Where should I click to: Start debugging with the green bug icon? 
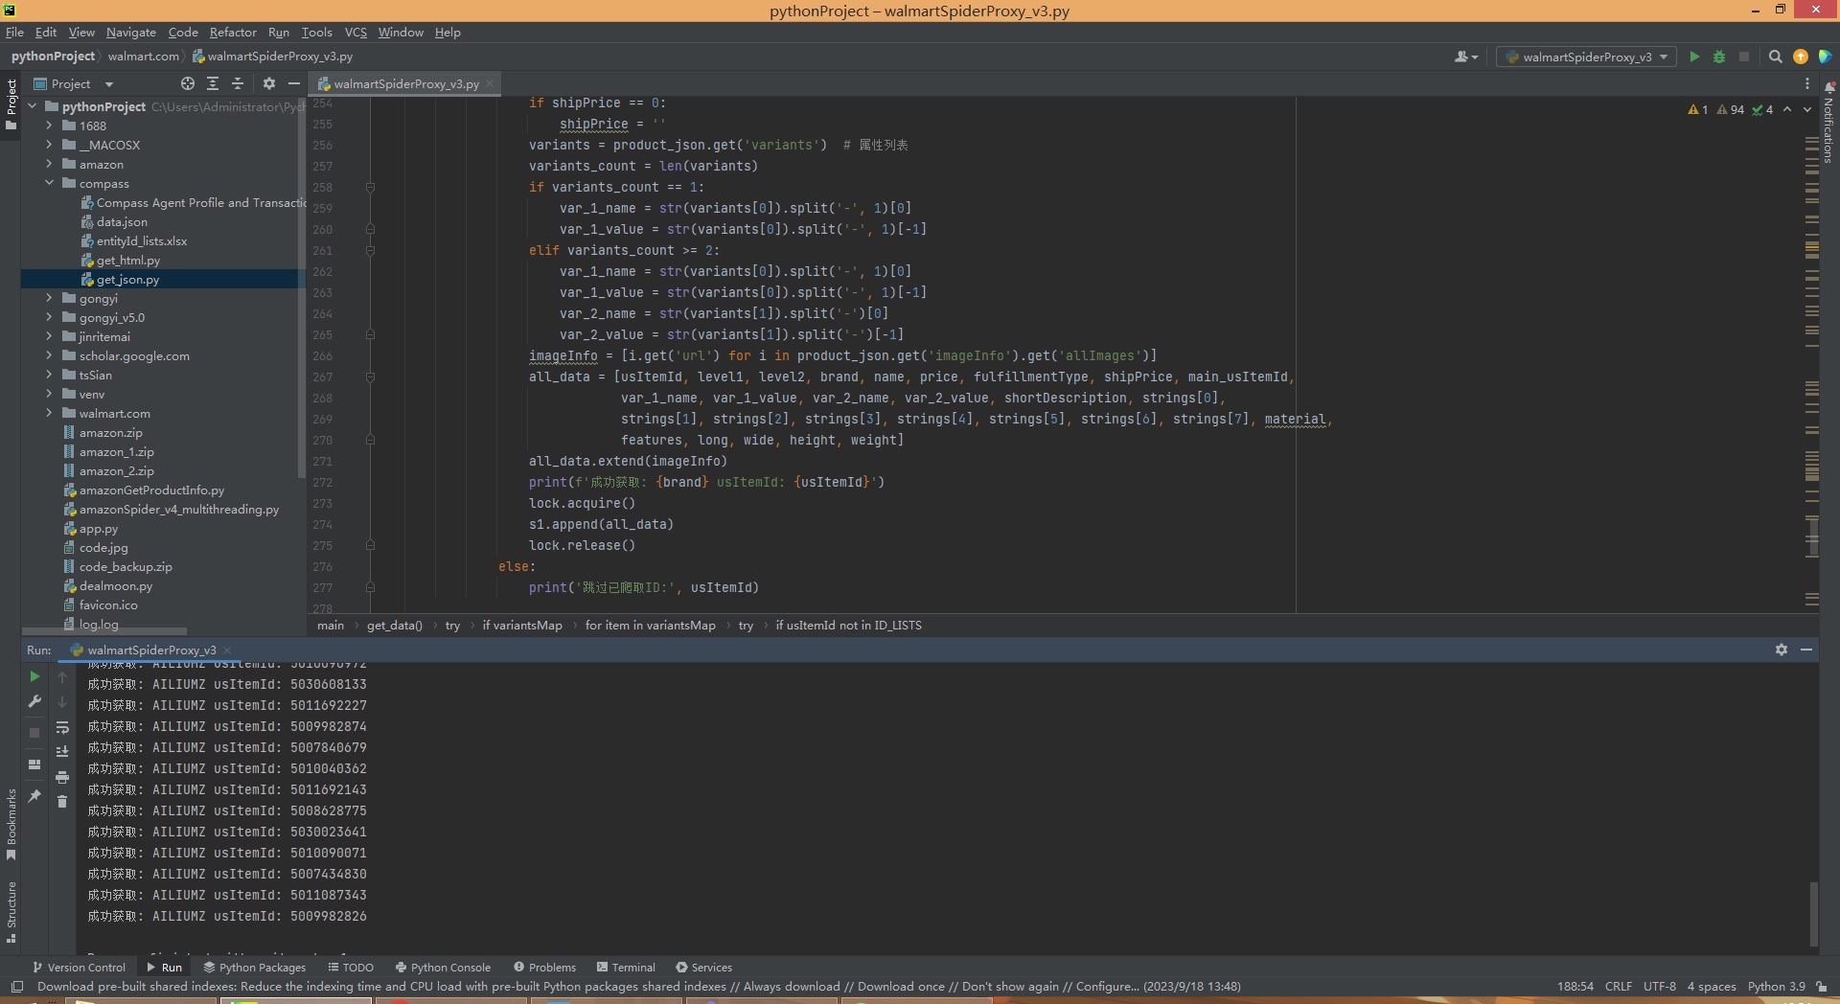pos(1719,57)
